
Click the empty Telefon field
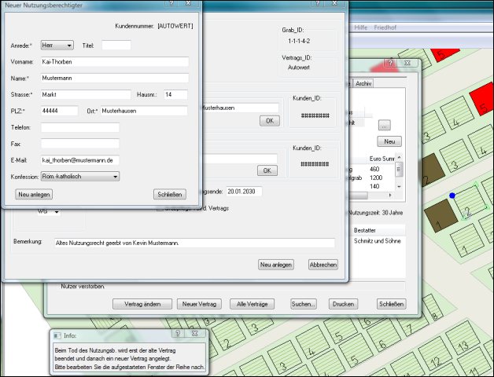point(80,127)
